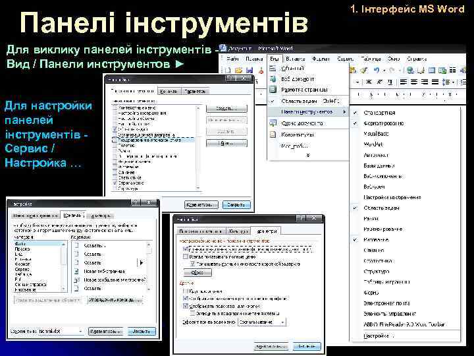Click the Align right icon
Image resolution: width=474 pixels, height=356 pixels.
425,82
